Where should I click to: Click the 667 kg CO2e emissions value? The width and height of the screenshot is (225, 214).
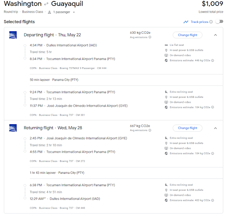[140, 126]
